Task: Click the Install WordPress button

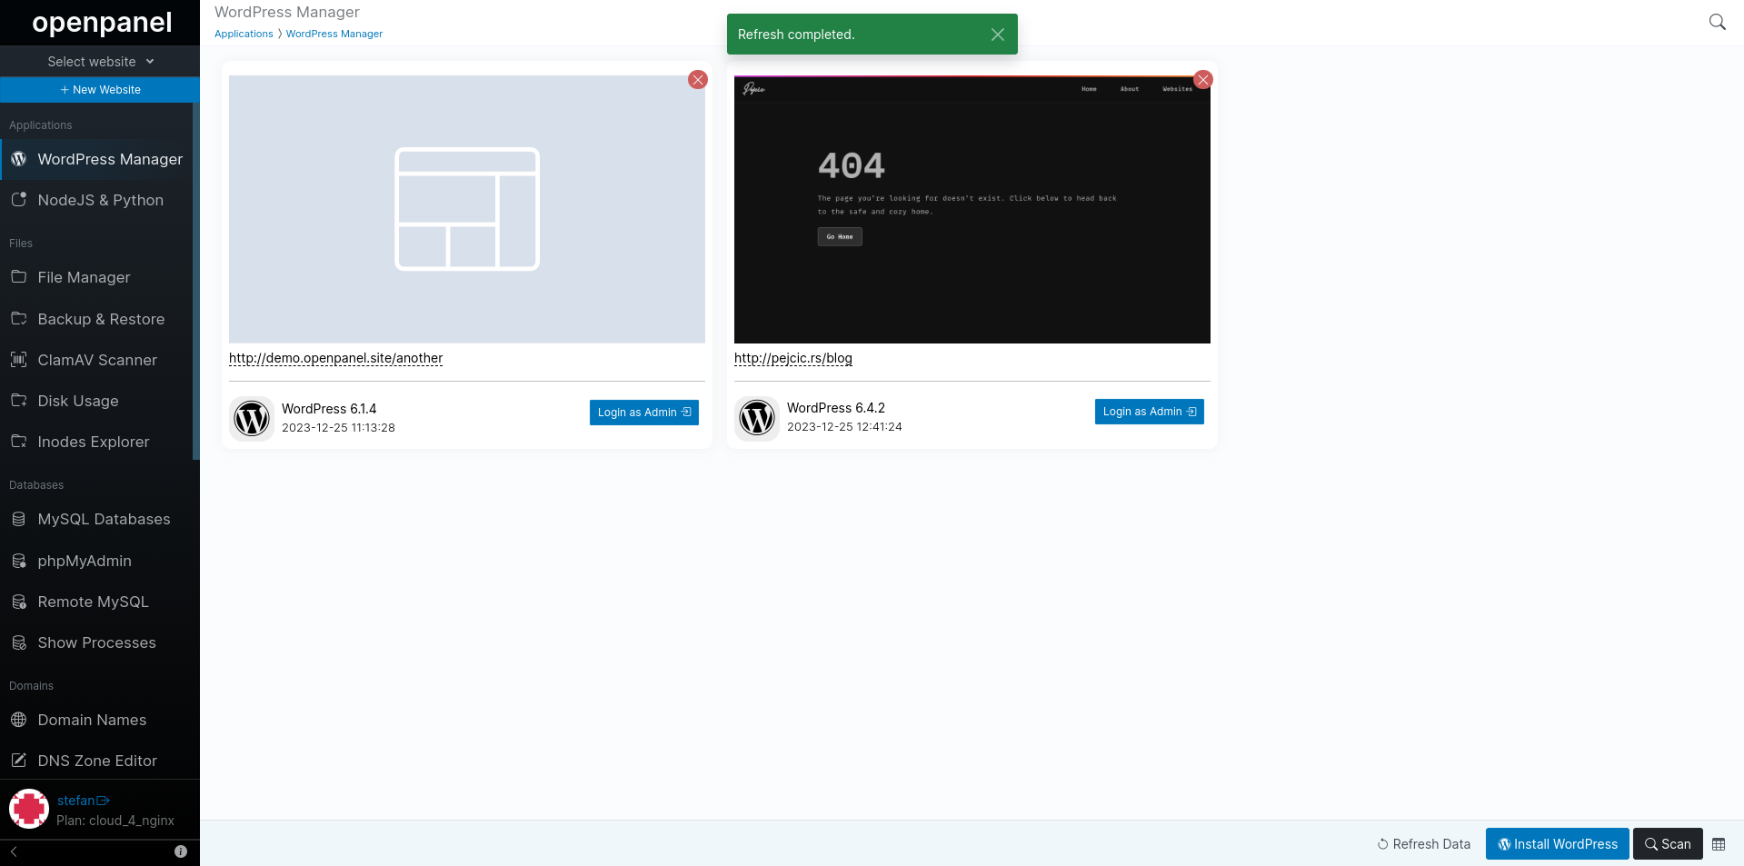Action: pos(1558,844)
